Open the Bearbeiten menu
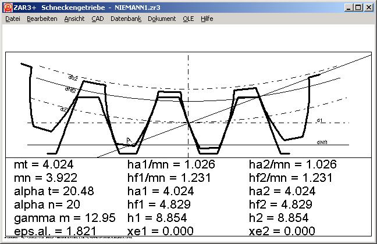The image size is (377, 244). (42, 19)
